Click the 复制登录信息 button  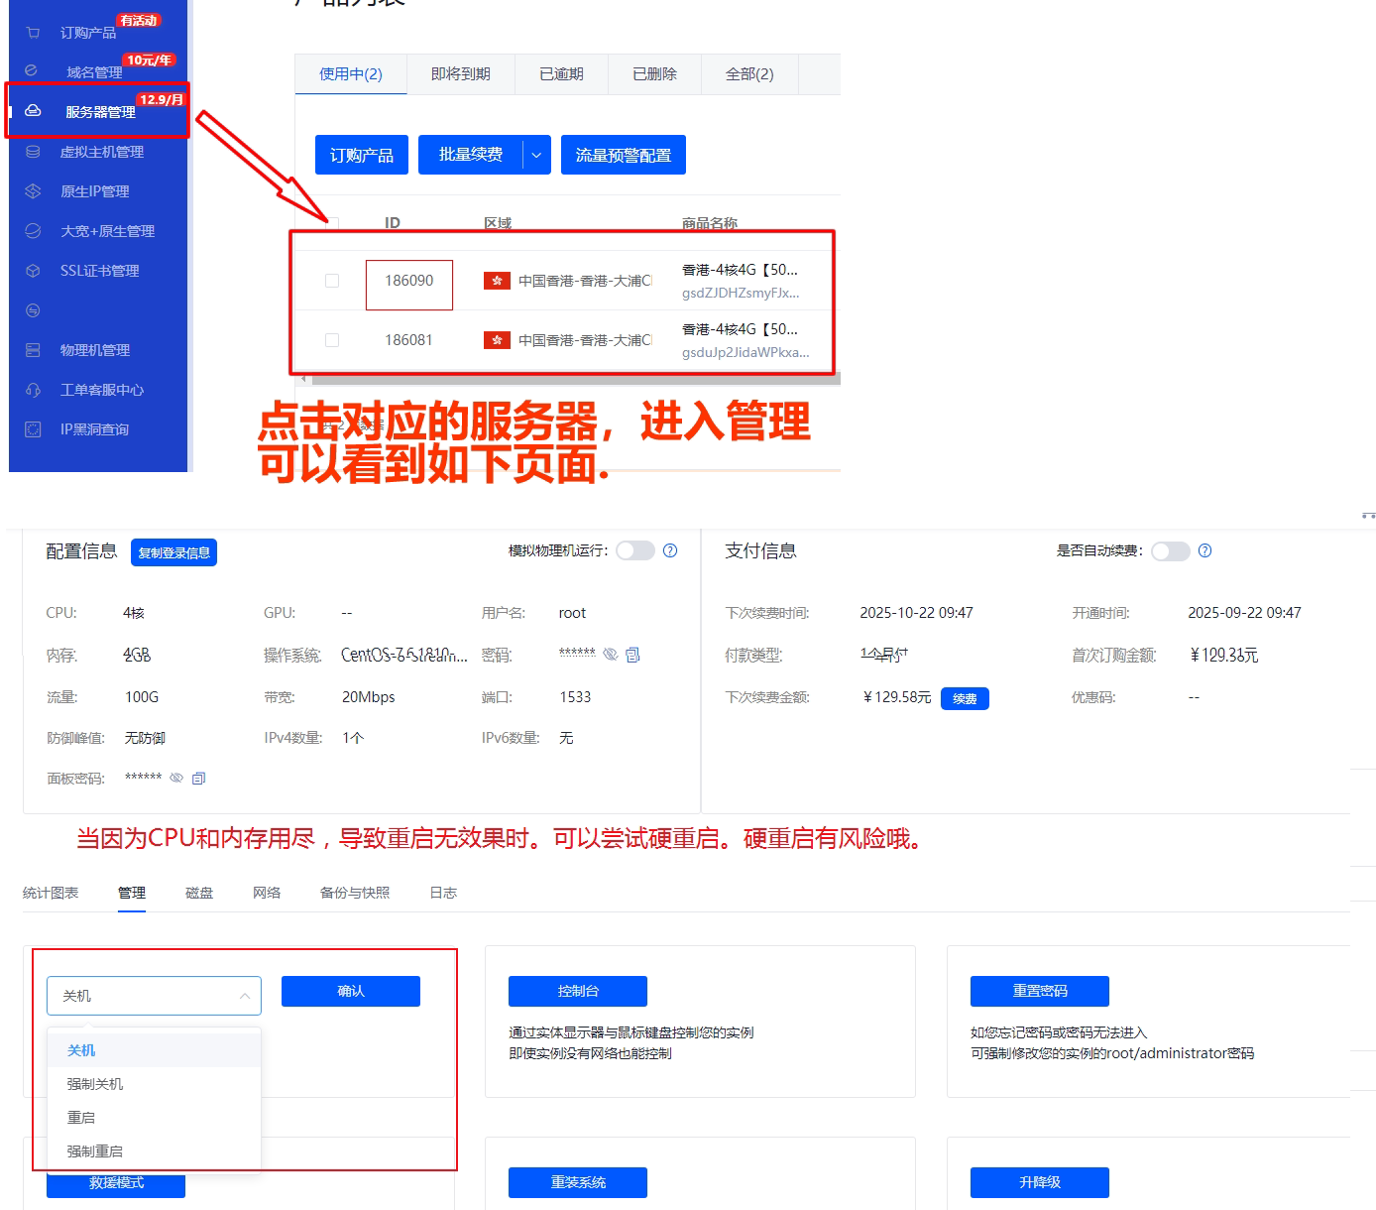point(173,552)
